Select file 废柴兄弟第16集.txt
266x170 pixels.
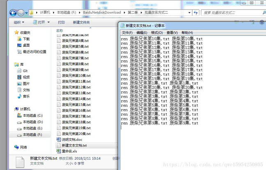tap(74, 110)
